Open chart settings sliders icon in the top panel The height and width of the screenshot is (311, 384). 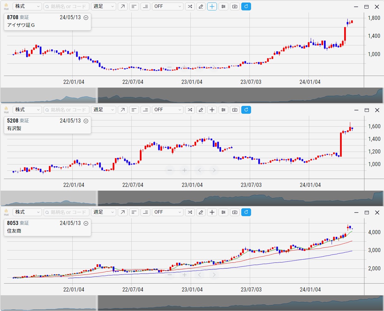pyautogui.click(x=224, y=6)
